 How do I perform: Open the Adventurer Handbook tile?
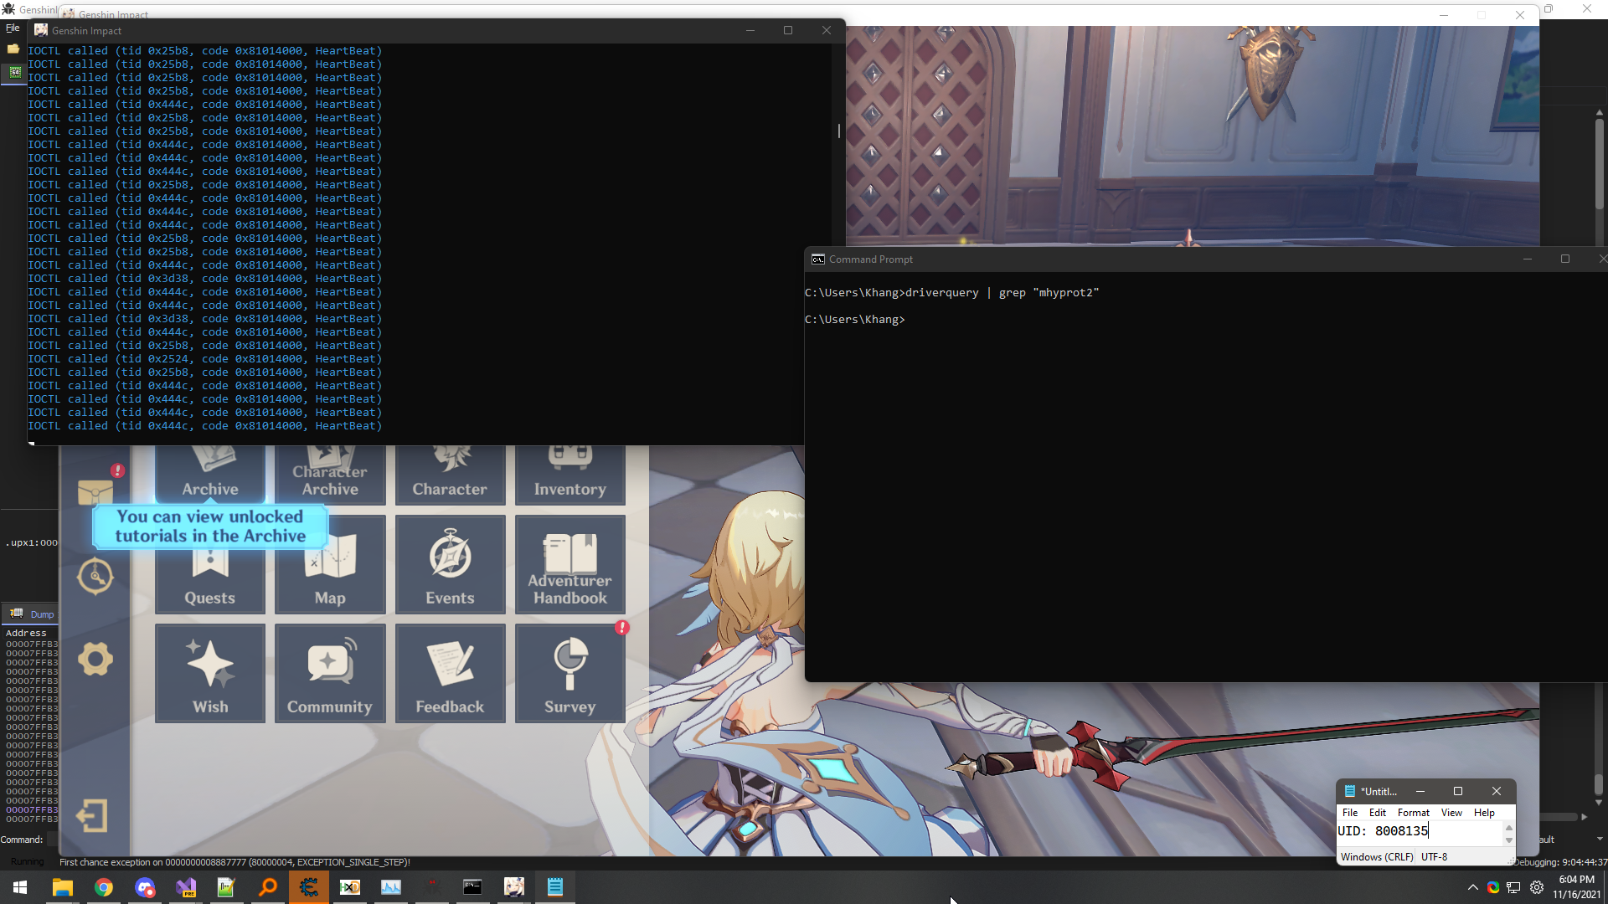tap(570, 564)
